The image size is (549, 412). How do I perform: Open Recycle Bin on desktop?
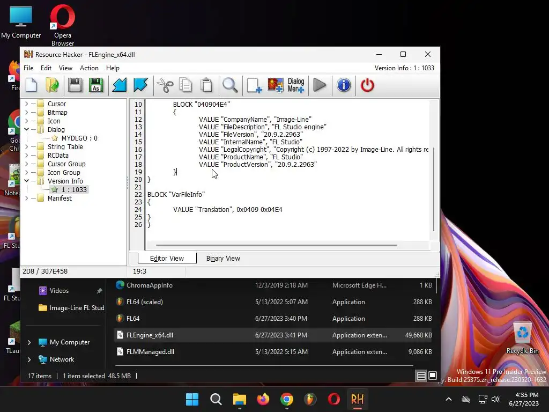point(522,338)
